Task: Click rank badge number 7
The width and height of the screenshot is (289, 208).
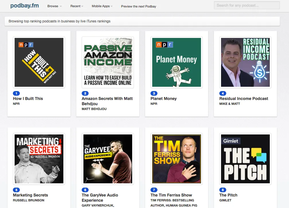Action: click(x=154, y=190)
